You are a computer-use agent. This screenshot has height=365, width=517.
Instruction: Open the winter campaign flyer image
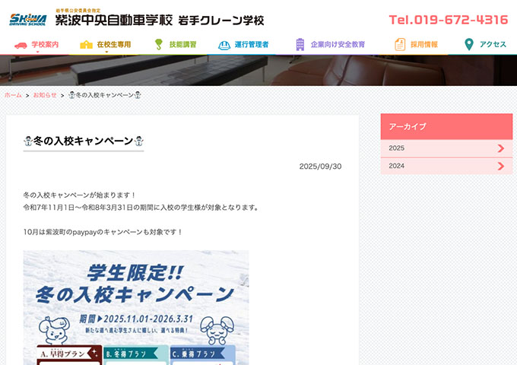(x=136, y=307)
